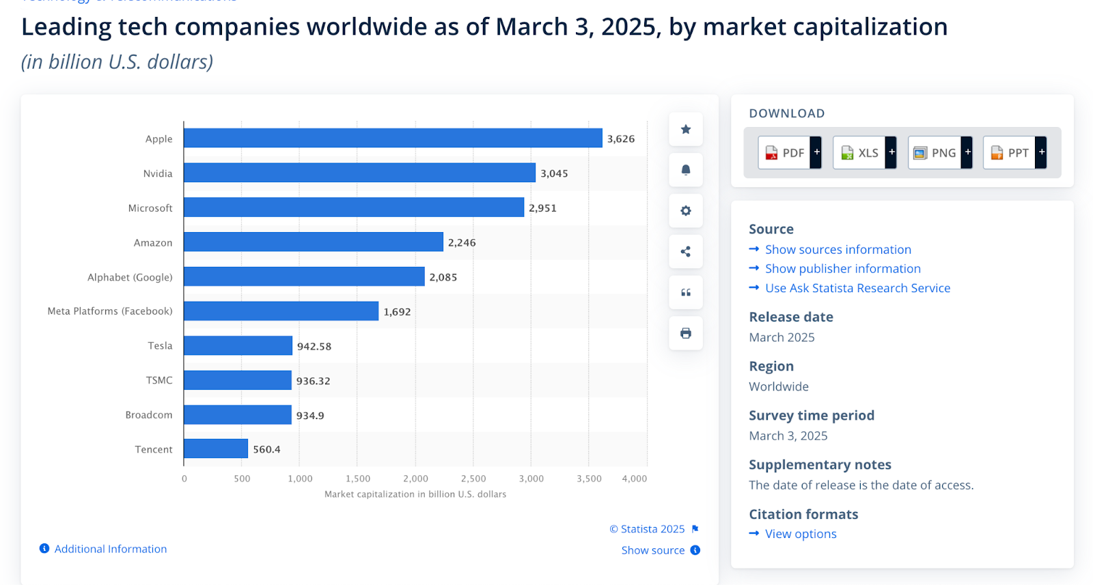The width and height of the screenshot is (1093, 585).
Task: Open Show publisher information link
Action: click(843, 269)
